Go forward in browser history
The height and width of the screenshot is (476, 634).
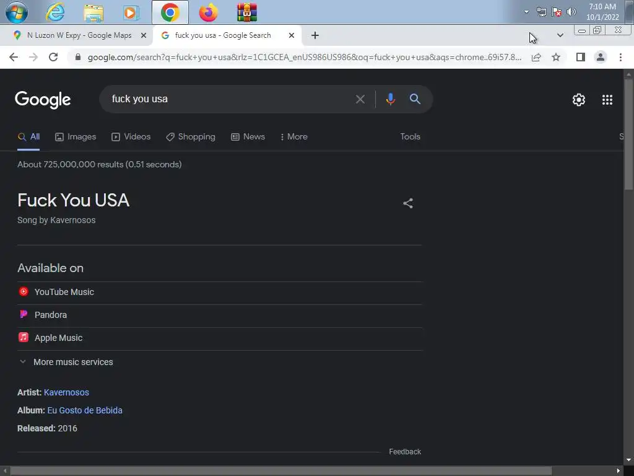[x=33, y=57]
